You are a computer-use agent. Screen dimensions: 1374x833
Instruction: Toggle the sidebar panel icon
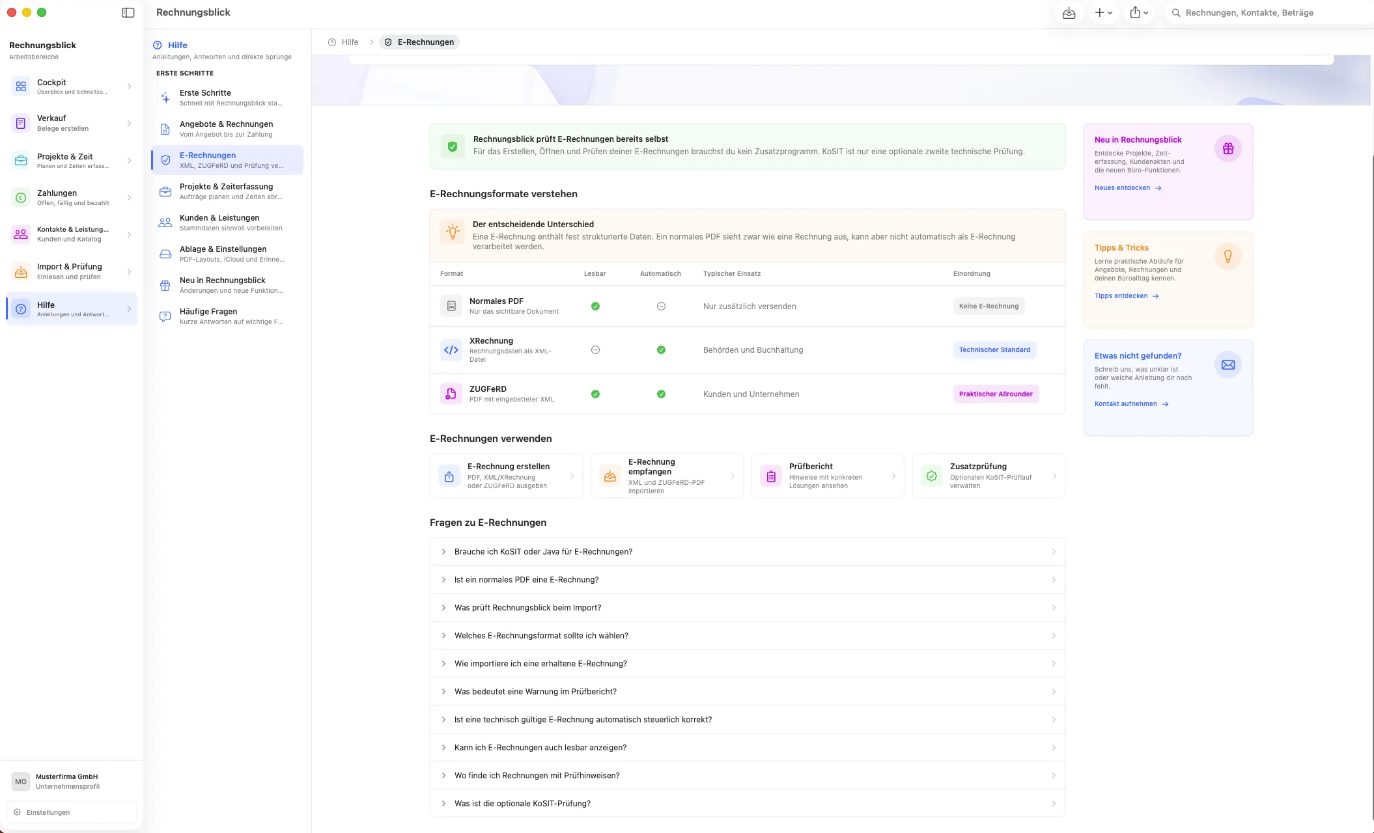128,12
